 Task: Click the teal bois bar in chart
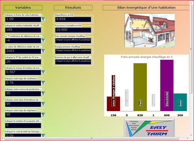point(180,102)
